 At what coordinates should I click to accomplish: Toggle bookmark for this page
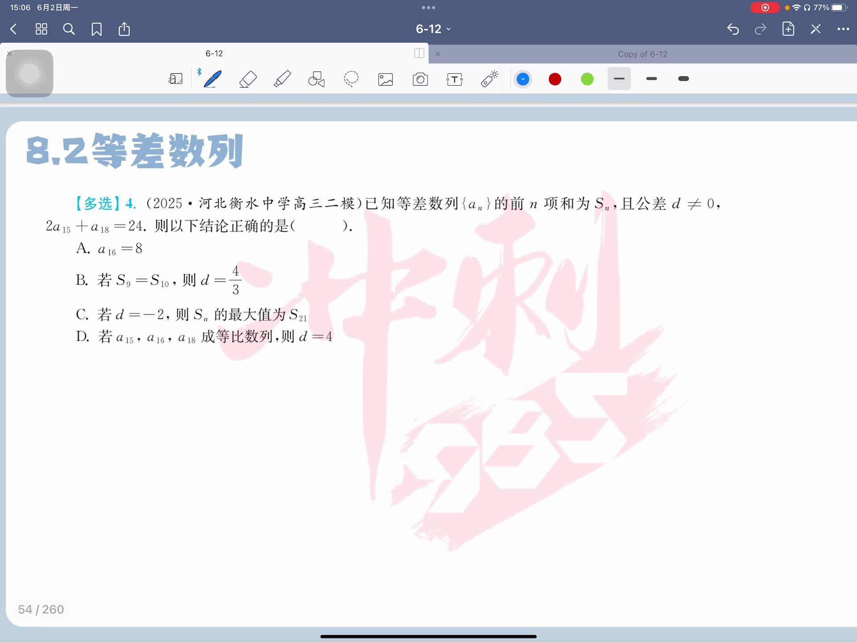[x=96, y=29]
